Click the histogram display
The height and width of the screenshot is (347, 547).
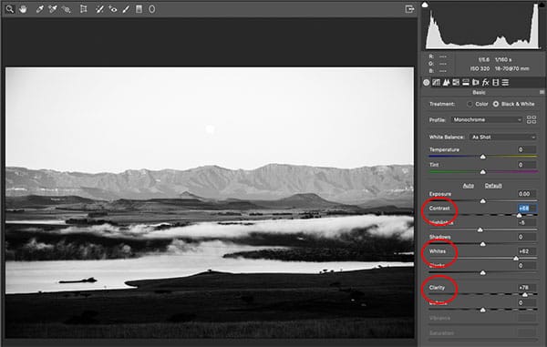pyautogui.click(x=482, y=26)
